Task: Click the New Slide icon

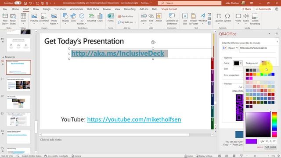Action: (x=5, y=19)
